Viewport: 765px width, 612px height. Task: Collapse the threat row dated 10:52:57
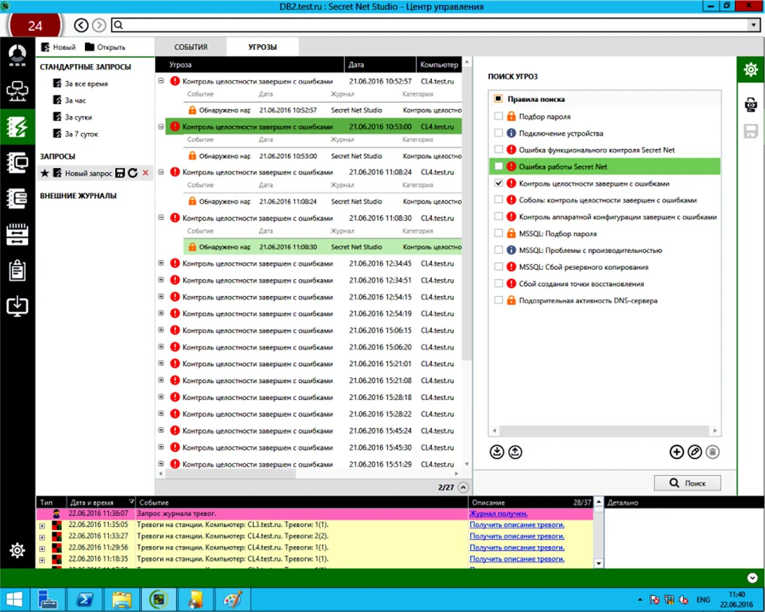(x=161, y=81)
